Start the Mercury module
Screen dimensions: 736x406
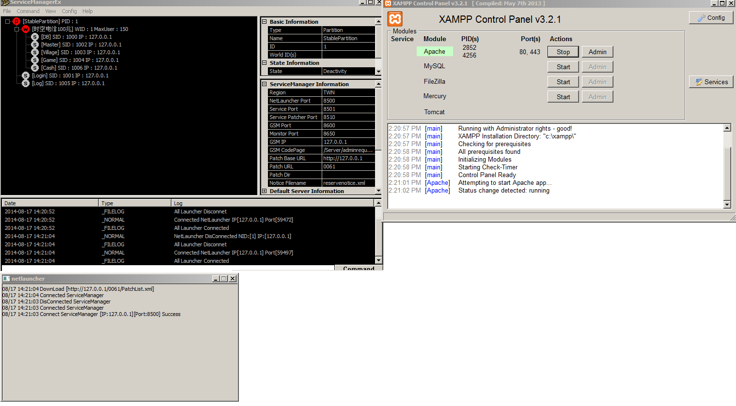pos(563,97)
